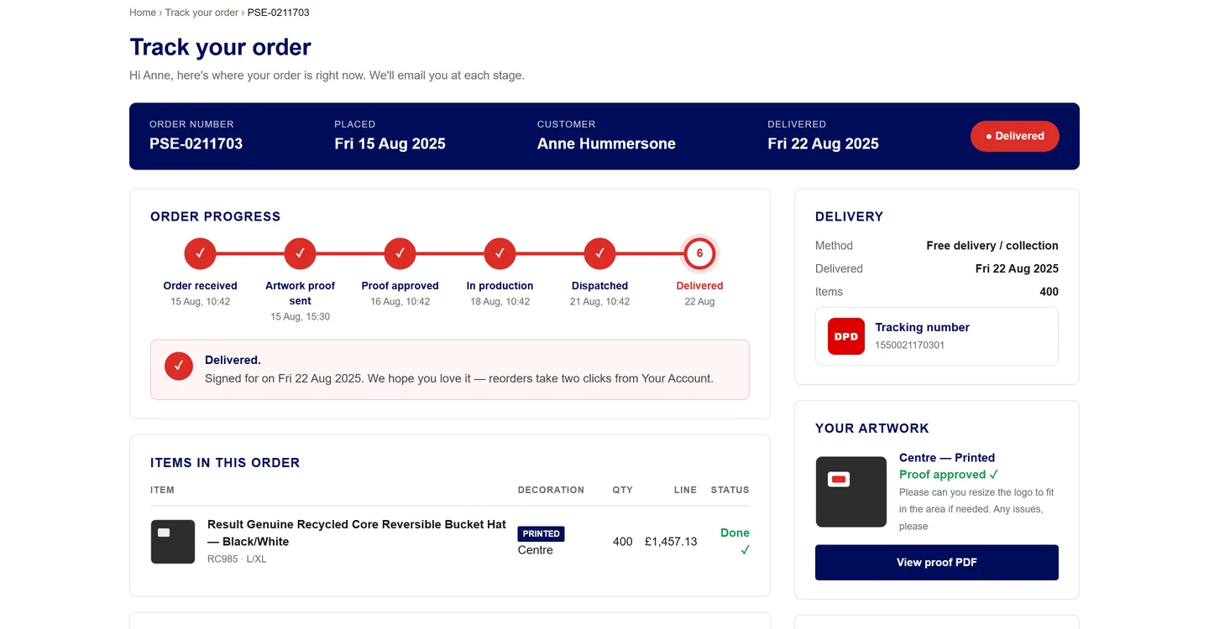
Task: Select the Dispatched step checkmark
Action: (599, 253)
